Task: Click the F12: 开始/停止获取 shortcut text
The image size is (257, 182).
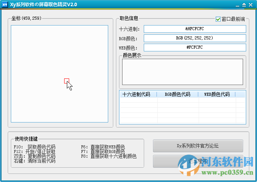Action: (x=34, y=151)
